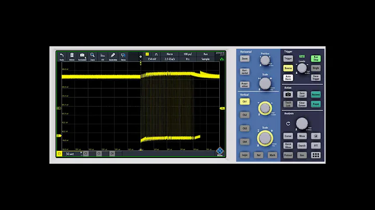Click the toolbar settings gear icon
The height and width of the screenshot is (210, 375).
[x=141, y=57]
